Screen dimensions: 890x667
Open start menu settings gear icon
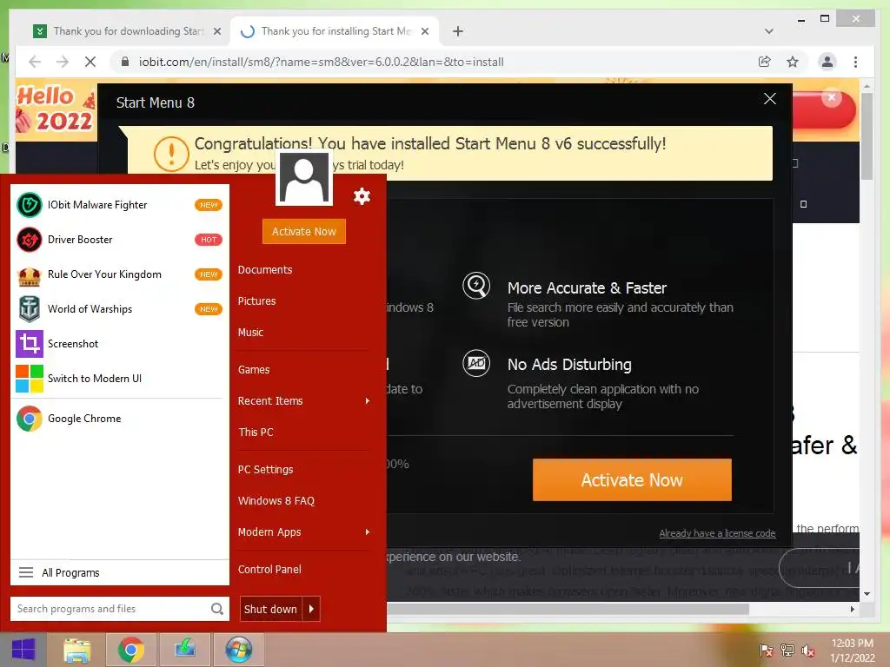[x=362, y=196]
